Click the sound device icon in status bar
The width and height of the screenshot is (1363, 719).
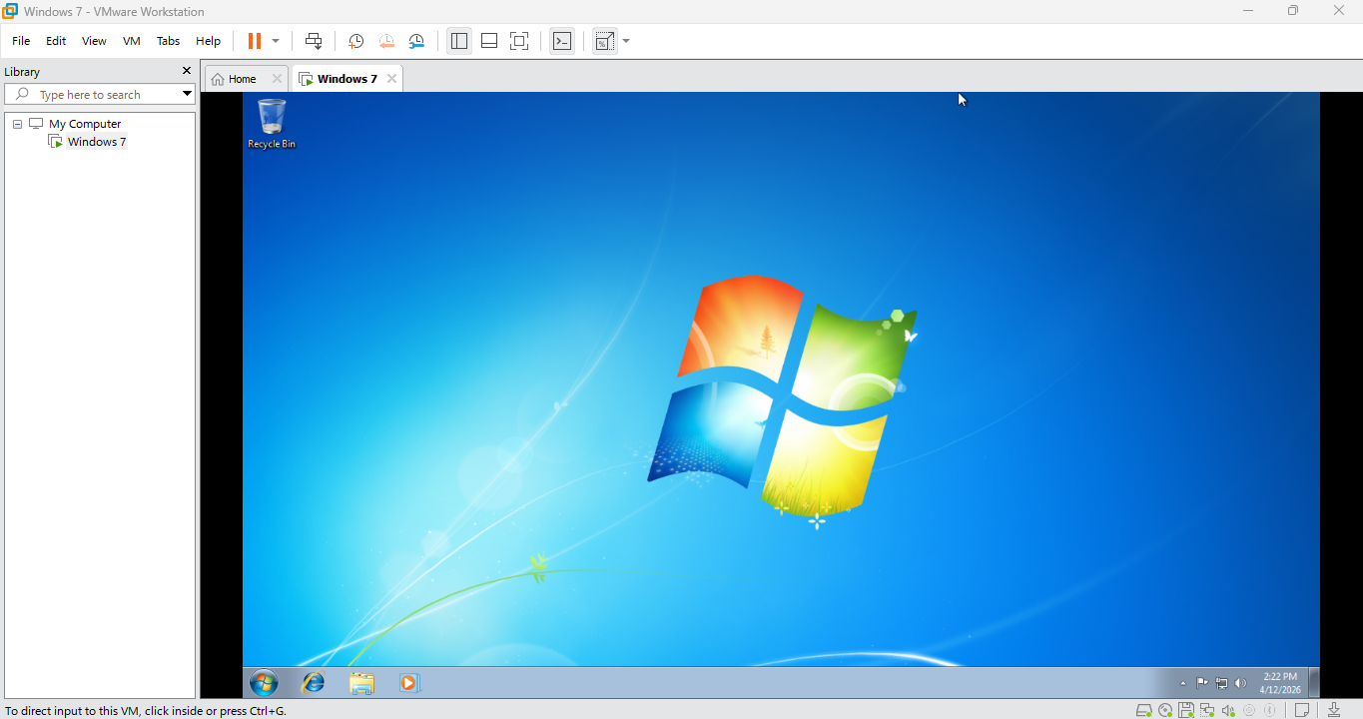click(x=1228, y=710)
